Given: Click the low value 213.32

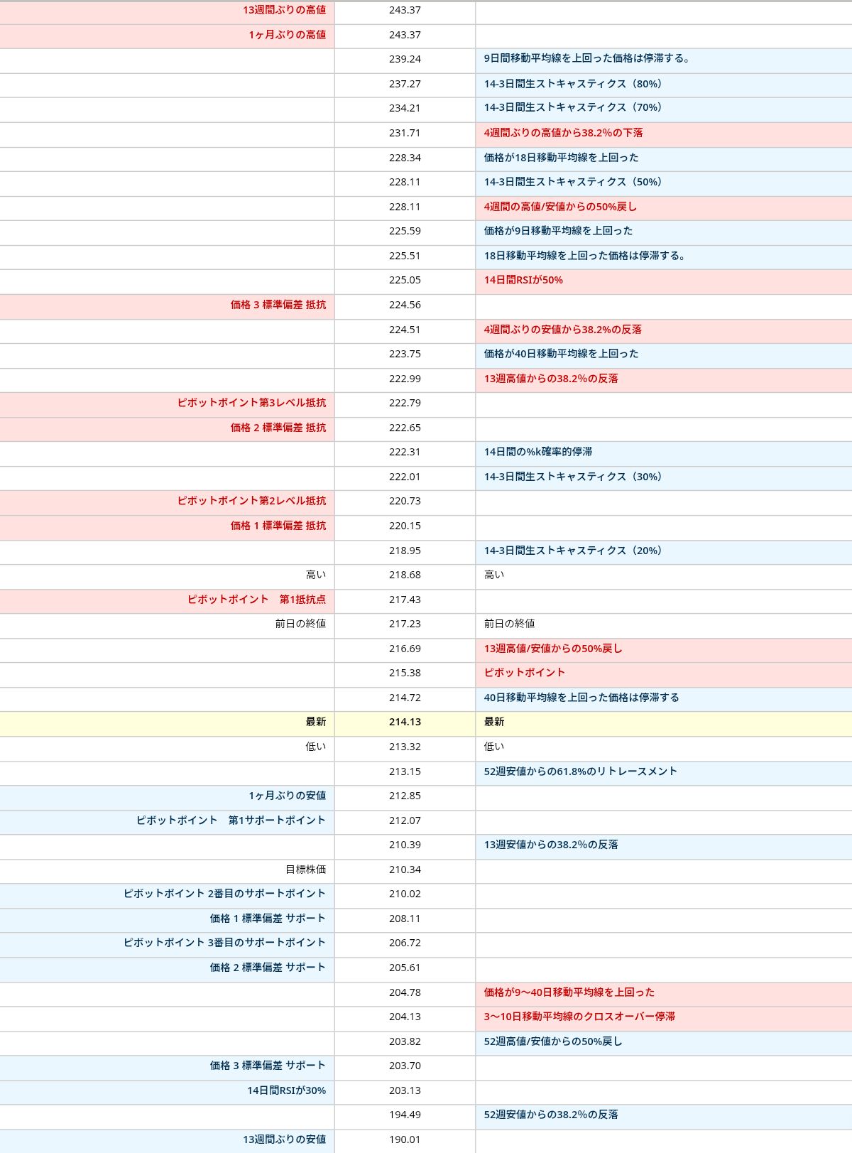Looking at the screenshot, I should (405, 747).
